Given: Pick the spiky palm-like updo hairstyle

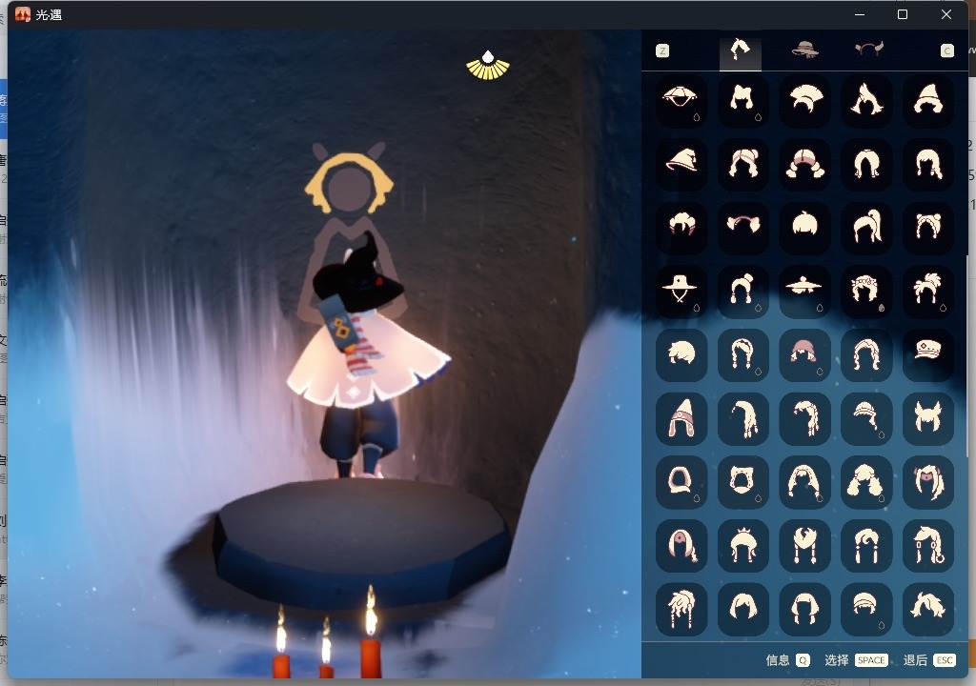Looking at the screenshot, I should pos(928,290).
